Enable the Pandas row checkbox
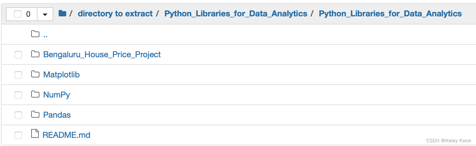476x146 pixels. pos(18,115)
